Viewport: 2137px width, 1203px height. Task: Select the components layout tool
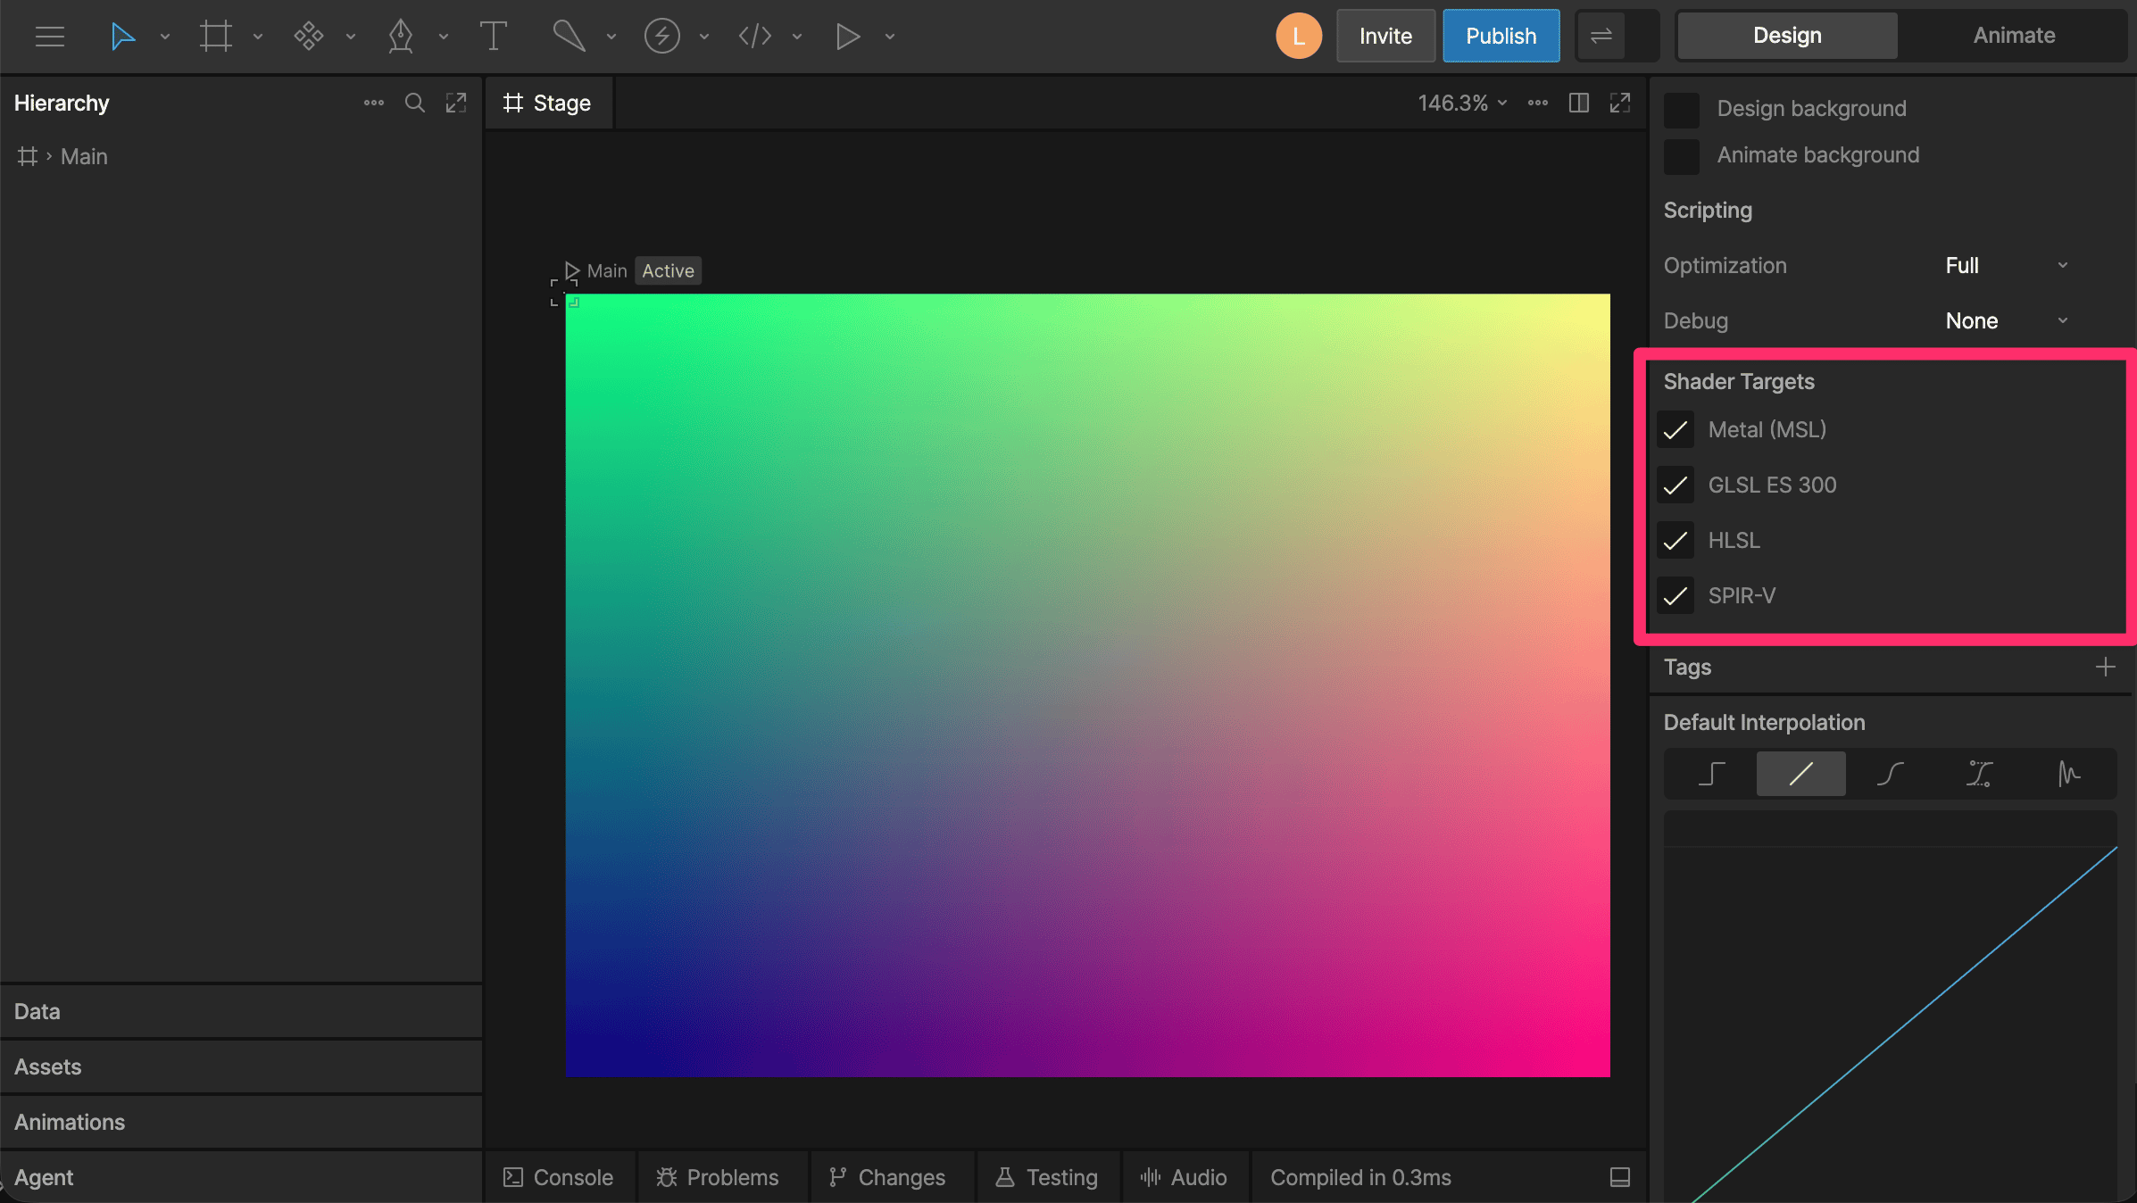[308, 37]
